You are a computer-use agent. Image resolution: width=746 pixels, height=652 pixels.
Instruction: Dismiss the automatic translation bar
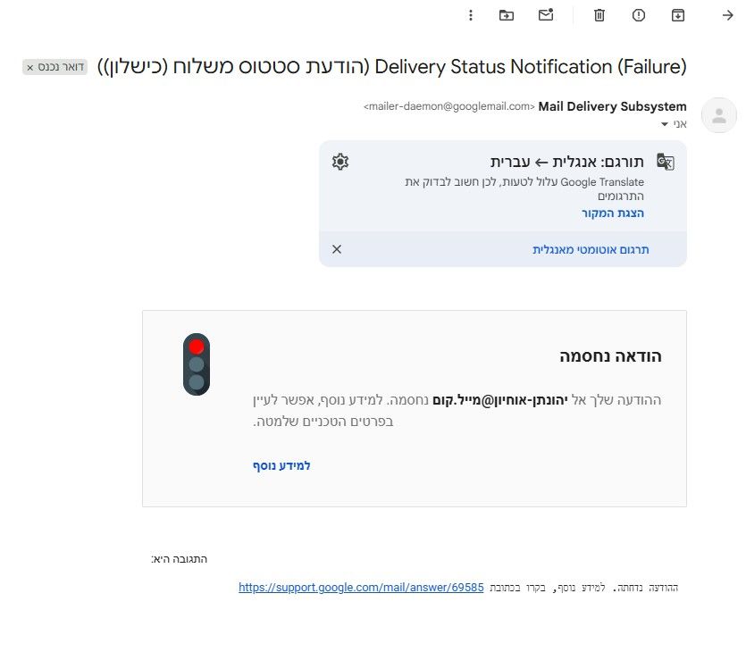pos(337,249)
